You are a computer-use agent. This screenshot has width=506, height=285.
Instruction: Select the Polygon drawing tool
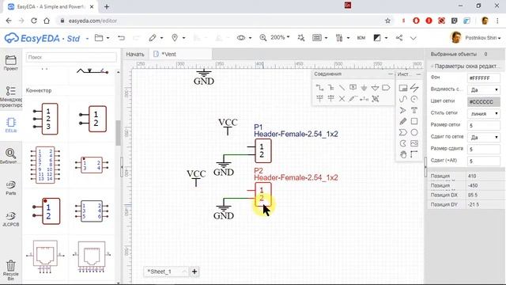point(403,132)
